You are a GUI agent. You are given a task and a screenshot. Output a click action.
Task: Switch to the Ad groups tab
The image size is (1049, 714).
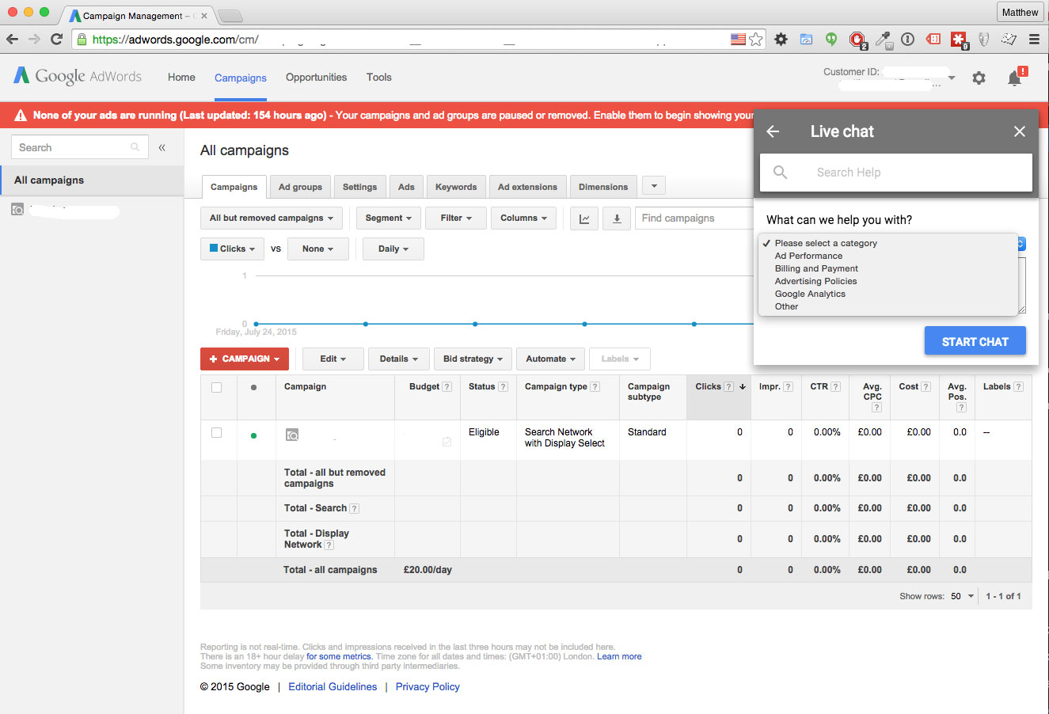(301, 187)
